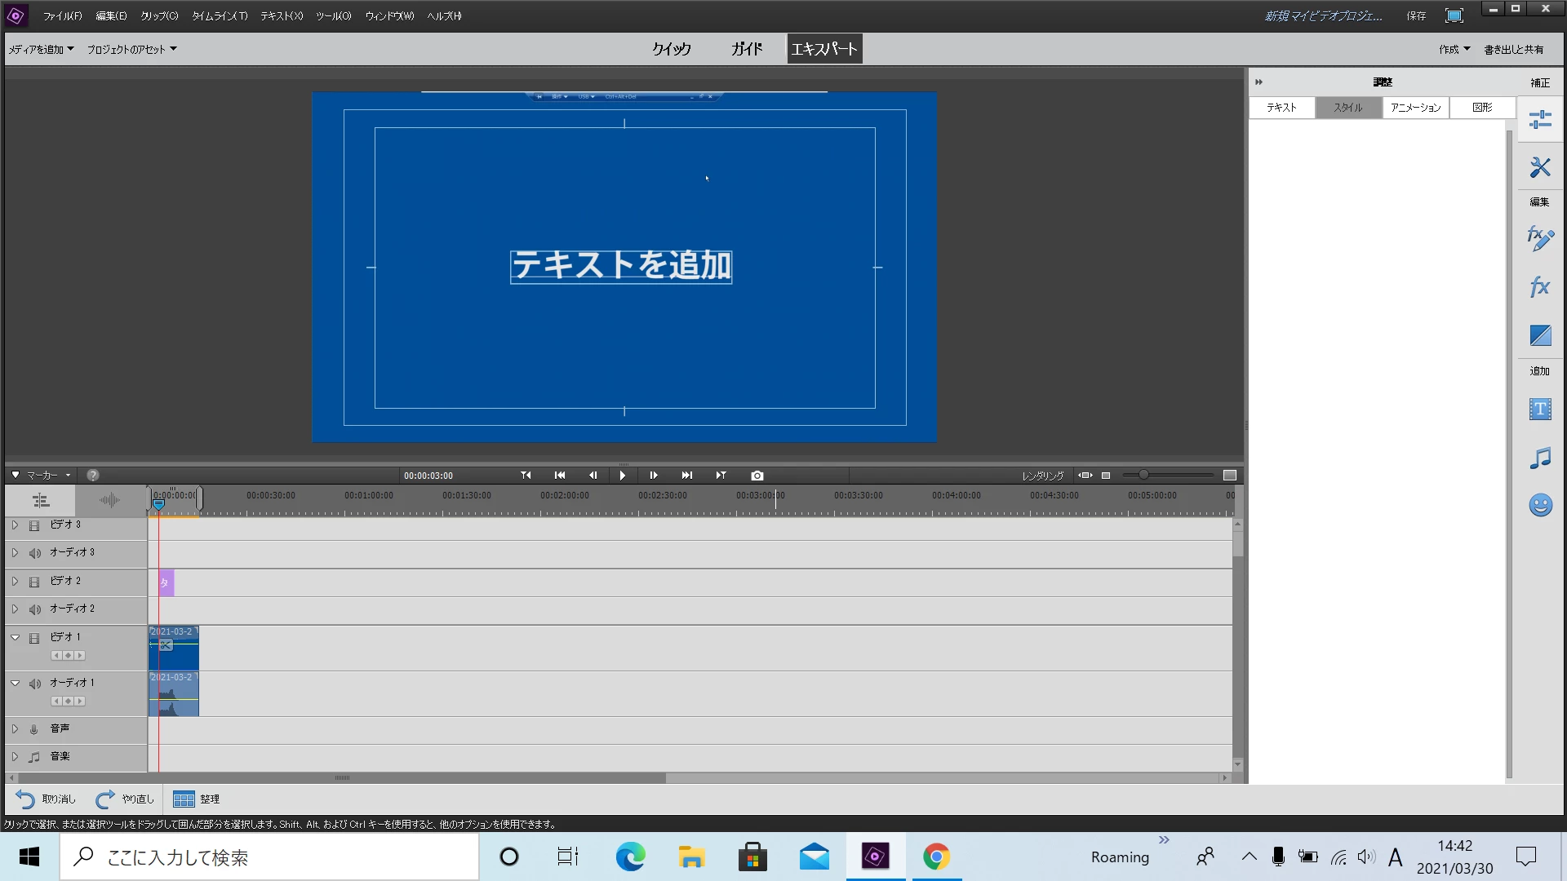Select the purple title clip on Video 2 (ビデオ 2)
The width and height of the screenshot is (1567, 881).
[x=166, y=582]
